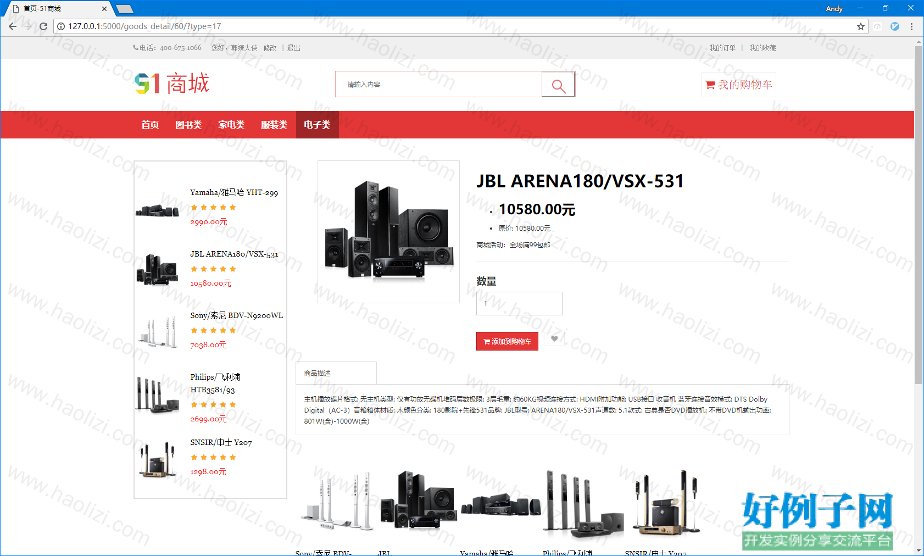Click the phone number 400-675-1066

(180, 48)
